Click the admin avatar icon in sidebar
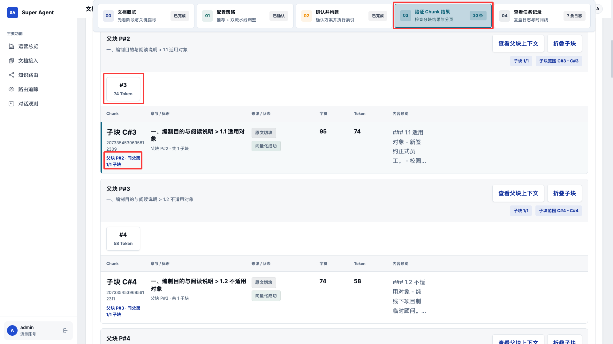 click(12, 330)
